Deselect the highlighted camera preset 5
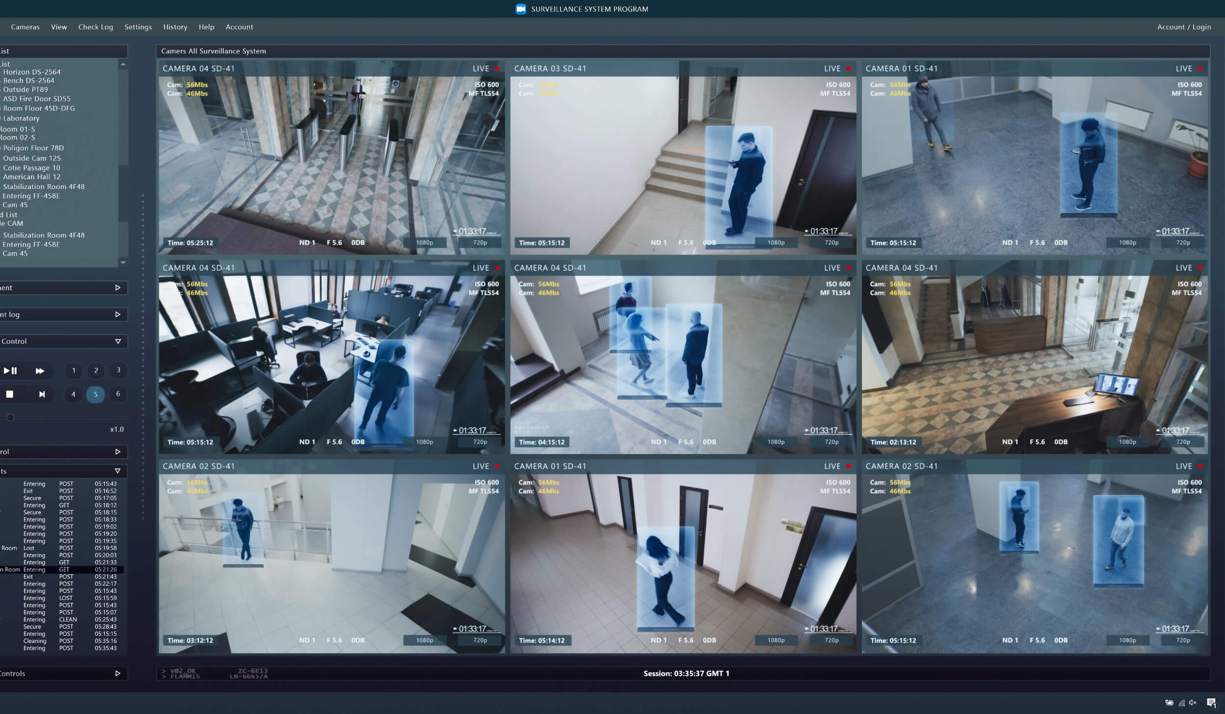 tap(96, 394)
